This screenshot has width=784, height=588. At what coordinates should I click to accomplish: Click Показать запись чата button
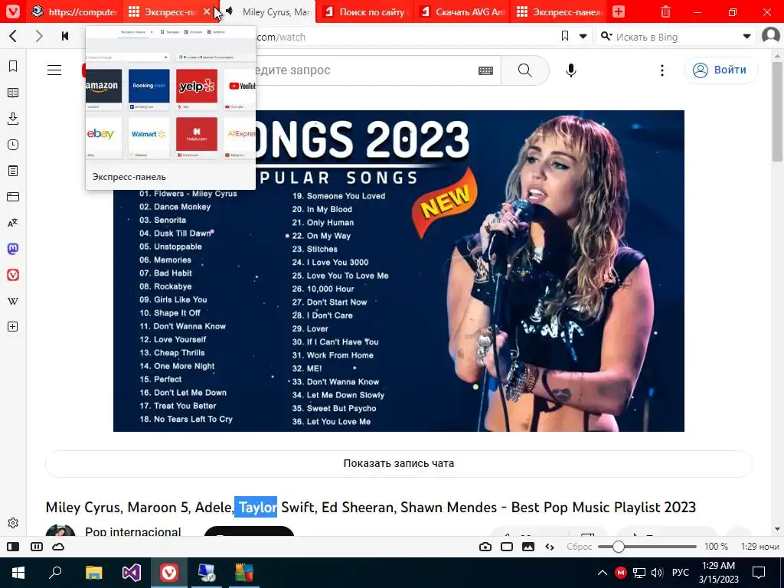pos(398,463)
